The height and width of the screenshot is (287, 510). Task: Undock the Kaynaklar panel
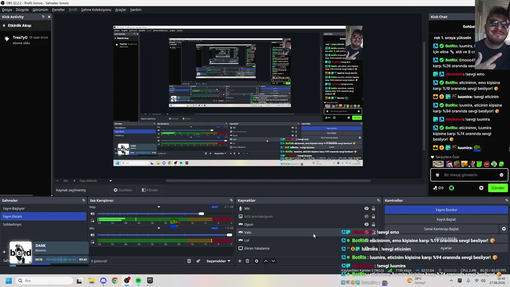point(379,201)
